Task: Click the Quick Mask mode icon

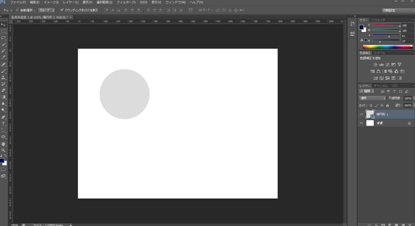Action: click(3, 169)
